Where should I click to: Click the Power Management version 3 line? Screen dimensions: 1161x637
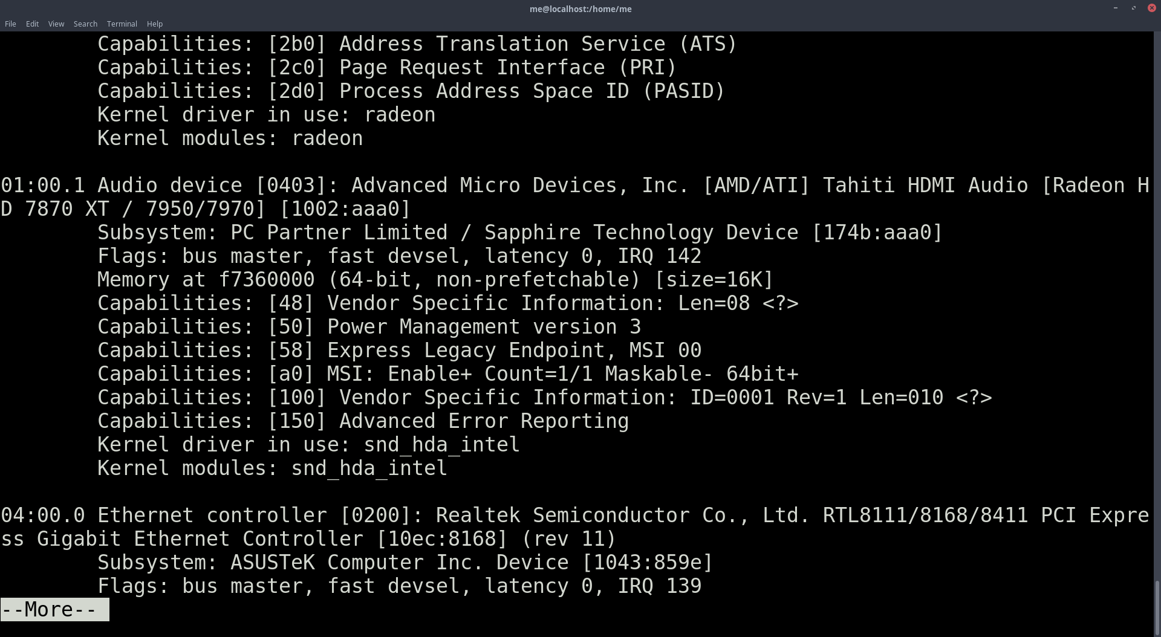369,326
